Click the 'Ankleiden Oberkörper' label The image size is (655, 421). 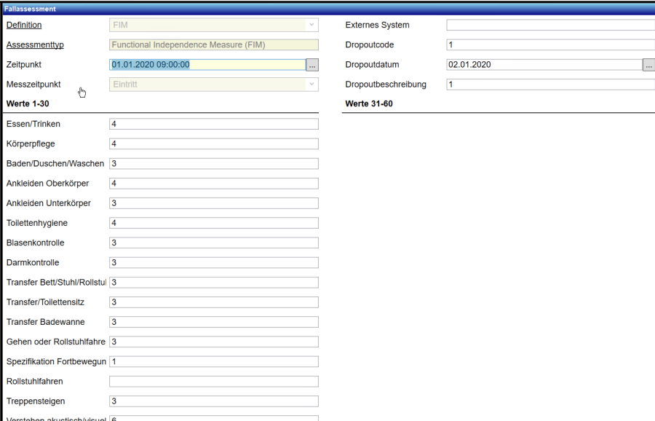pyautogui.click(x=47, y=184)
